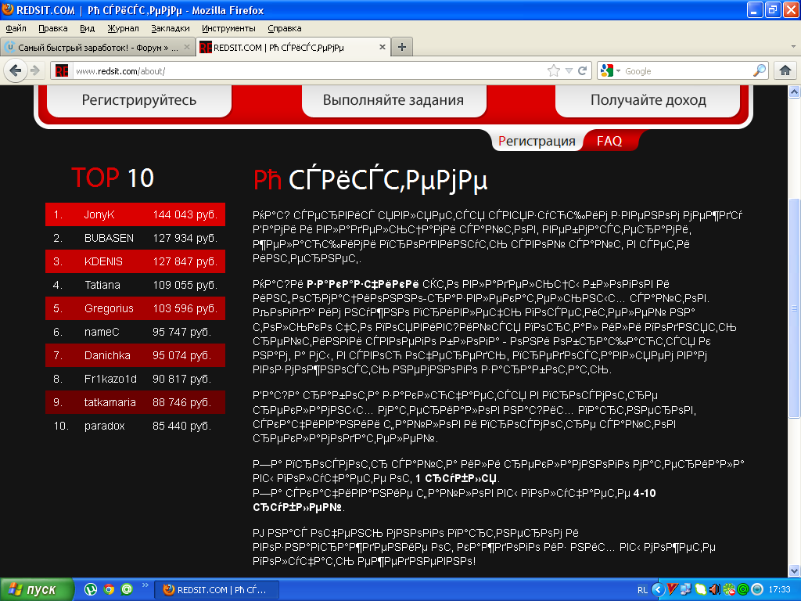Click the Firefox icon in the title bar
Viewport: 801px width, 601px height.
pyautogui.click(x=8, y=9)
